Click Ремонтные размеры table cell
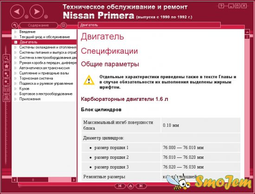 pyautogui.click(x=121, y=177)
